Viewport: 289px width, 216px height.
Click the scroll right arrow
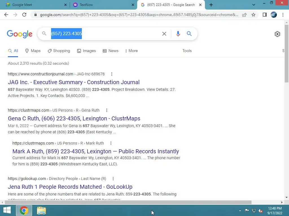(x=282, y=202)
